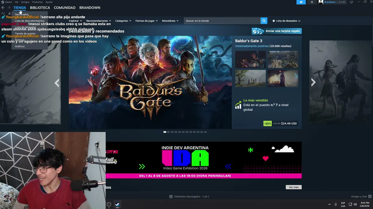Screen dimensions: 373x209
Task: Click Enviar una tarjeta regalo button
Action: click(277, 31)
